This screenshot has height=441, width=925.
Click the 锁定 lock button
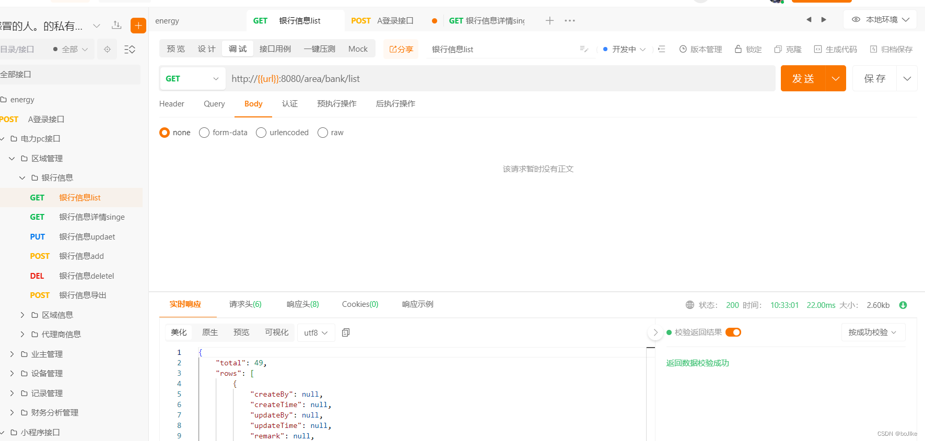(748, 49)
